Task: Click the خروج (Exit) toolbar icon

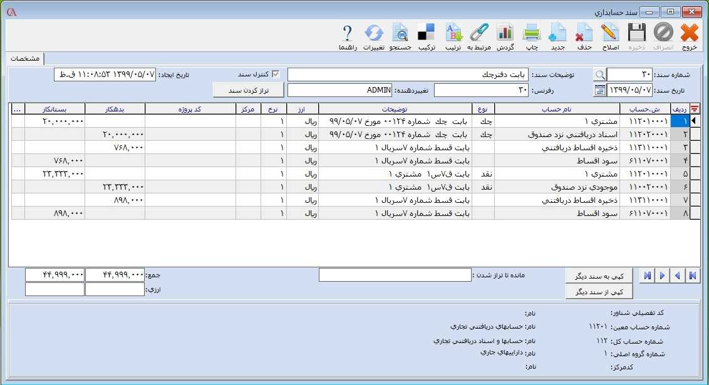Action: pyautogui.click(x=689, y=33)
